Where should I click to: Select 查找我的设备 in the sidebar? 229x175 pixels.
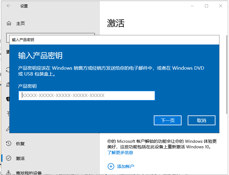click(29, 173)
